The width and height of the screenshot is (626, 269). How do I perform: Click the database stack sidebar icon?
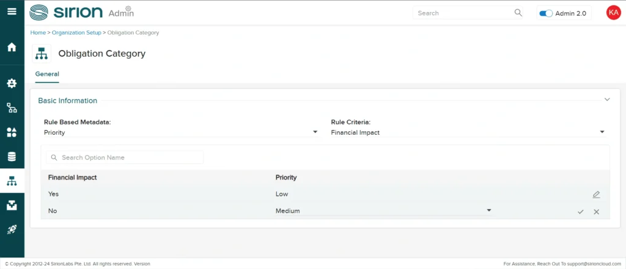[12, 157]
